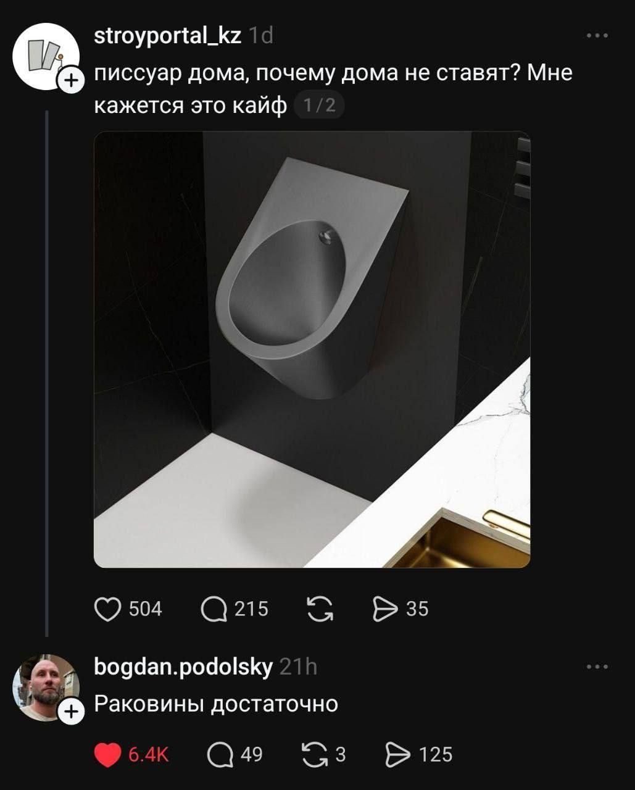Viewport: 635px width, 790px height.
Task: Open bogdan.podolsky profile from username
Action: [x=183, y=667]
